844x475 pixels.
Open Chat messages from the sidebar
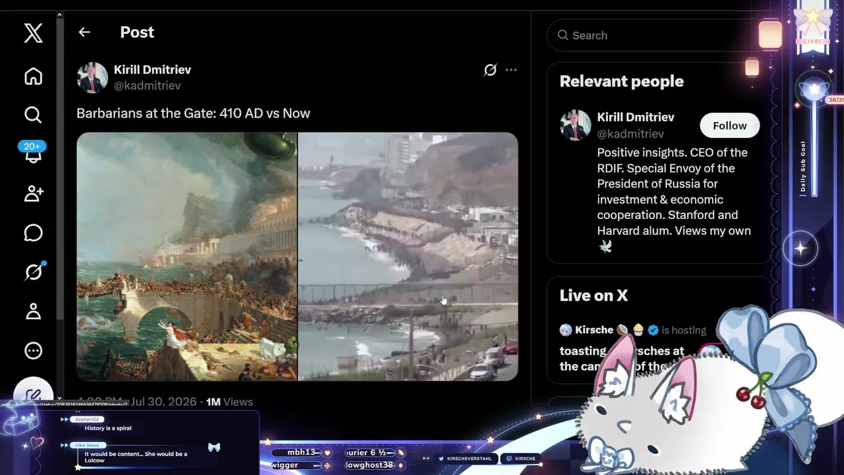33,233
